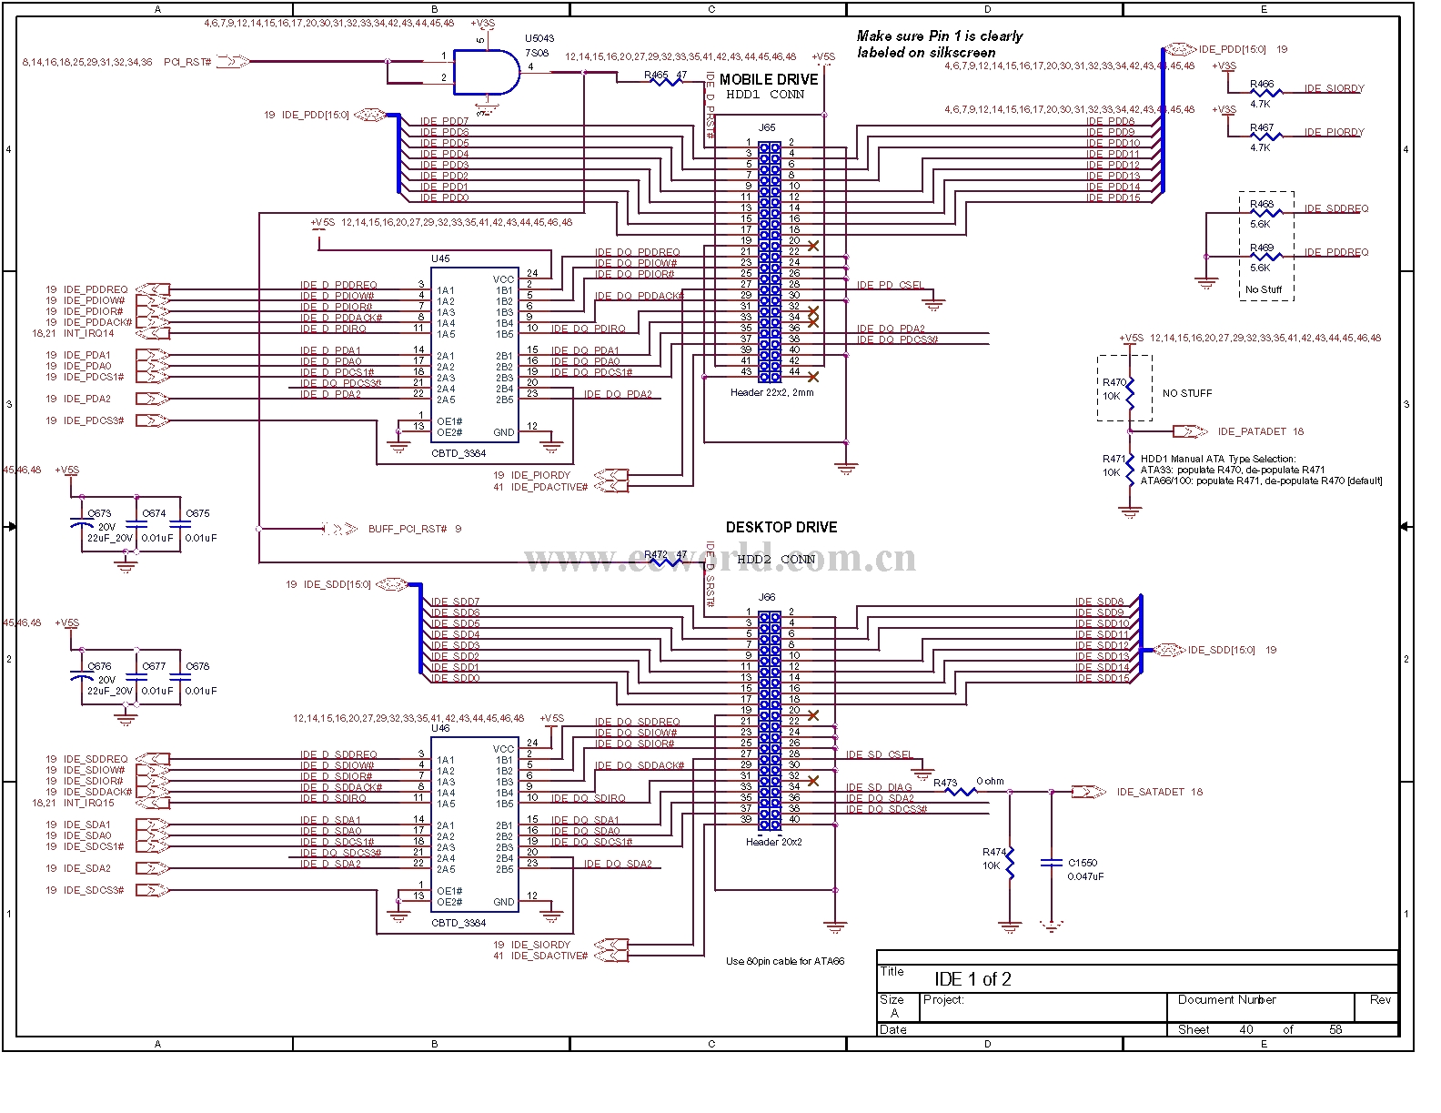Click the IDE_PDD7 net label
The height and width of the screenshot is (1113, 1441).
445,121
